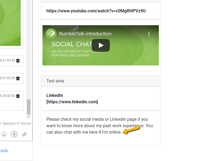
Task: Click the YouTube watch URL text
Action: [96, 11]
